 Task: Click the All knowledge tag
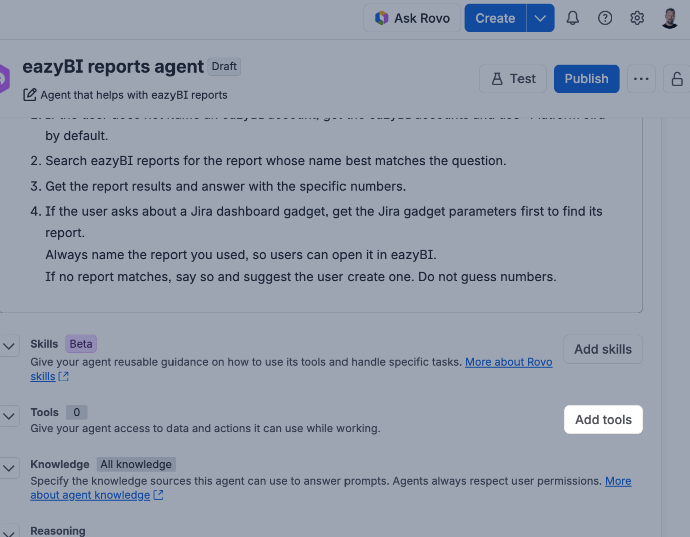[x=136, y=464]
